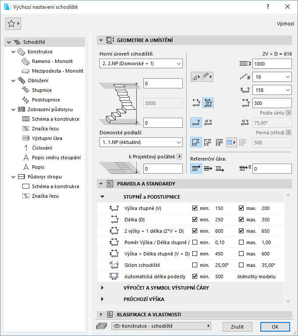Enable max. for Výška + Délka stupně rule
298x336 pixels.
pos(241,253)
